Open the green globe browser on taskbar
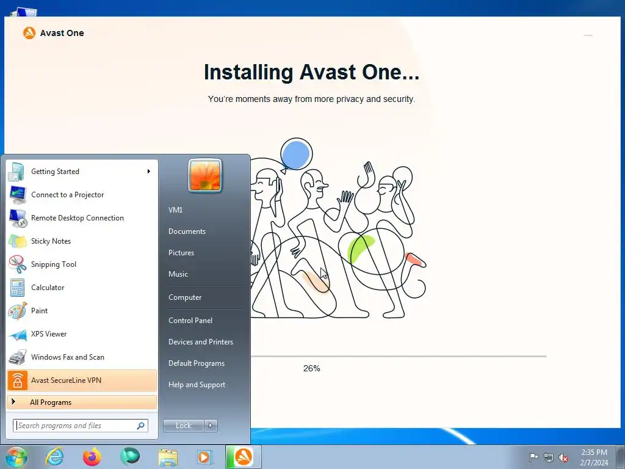Viewport: 625px width, 469px height. click(x=130, y=457)
